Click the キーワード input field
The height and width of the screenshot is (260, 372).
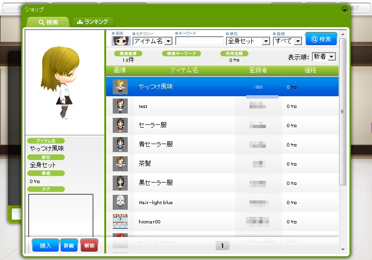coord(199,41)
